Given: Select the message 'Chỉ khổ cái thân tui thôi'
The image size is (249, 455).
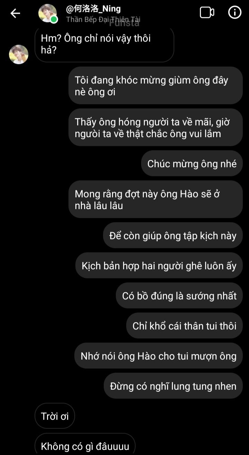Looking at the screenshot, I should [184, 326].
